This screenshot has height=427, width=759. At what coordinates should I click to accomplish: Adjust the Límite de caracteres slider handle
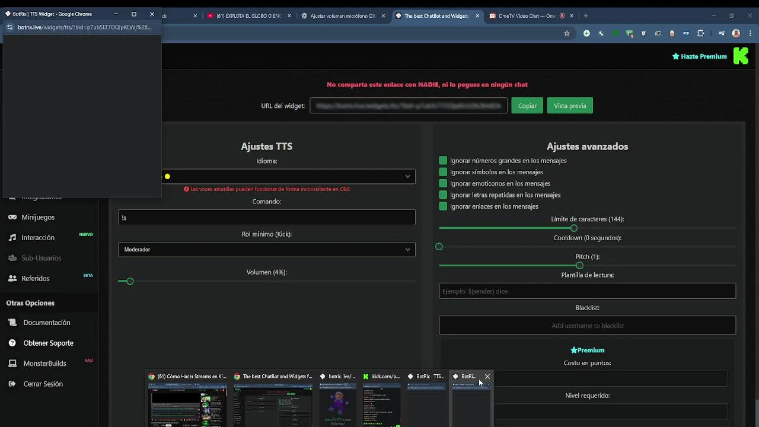573,228
